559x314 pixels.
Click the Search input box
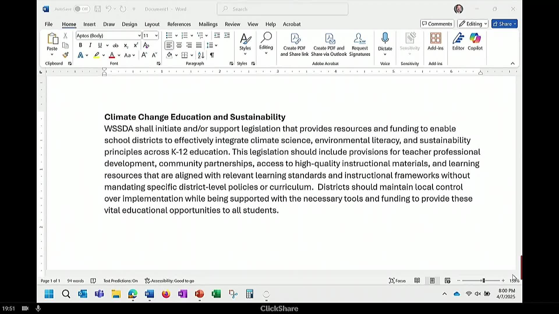(282, 9)
